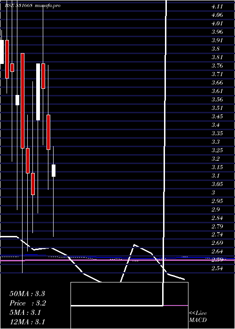Open the Live MACD label
Image resolution: width=235 pixels, height=329 pixels.
coord(198,317)
